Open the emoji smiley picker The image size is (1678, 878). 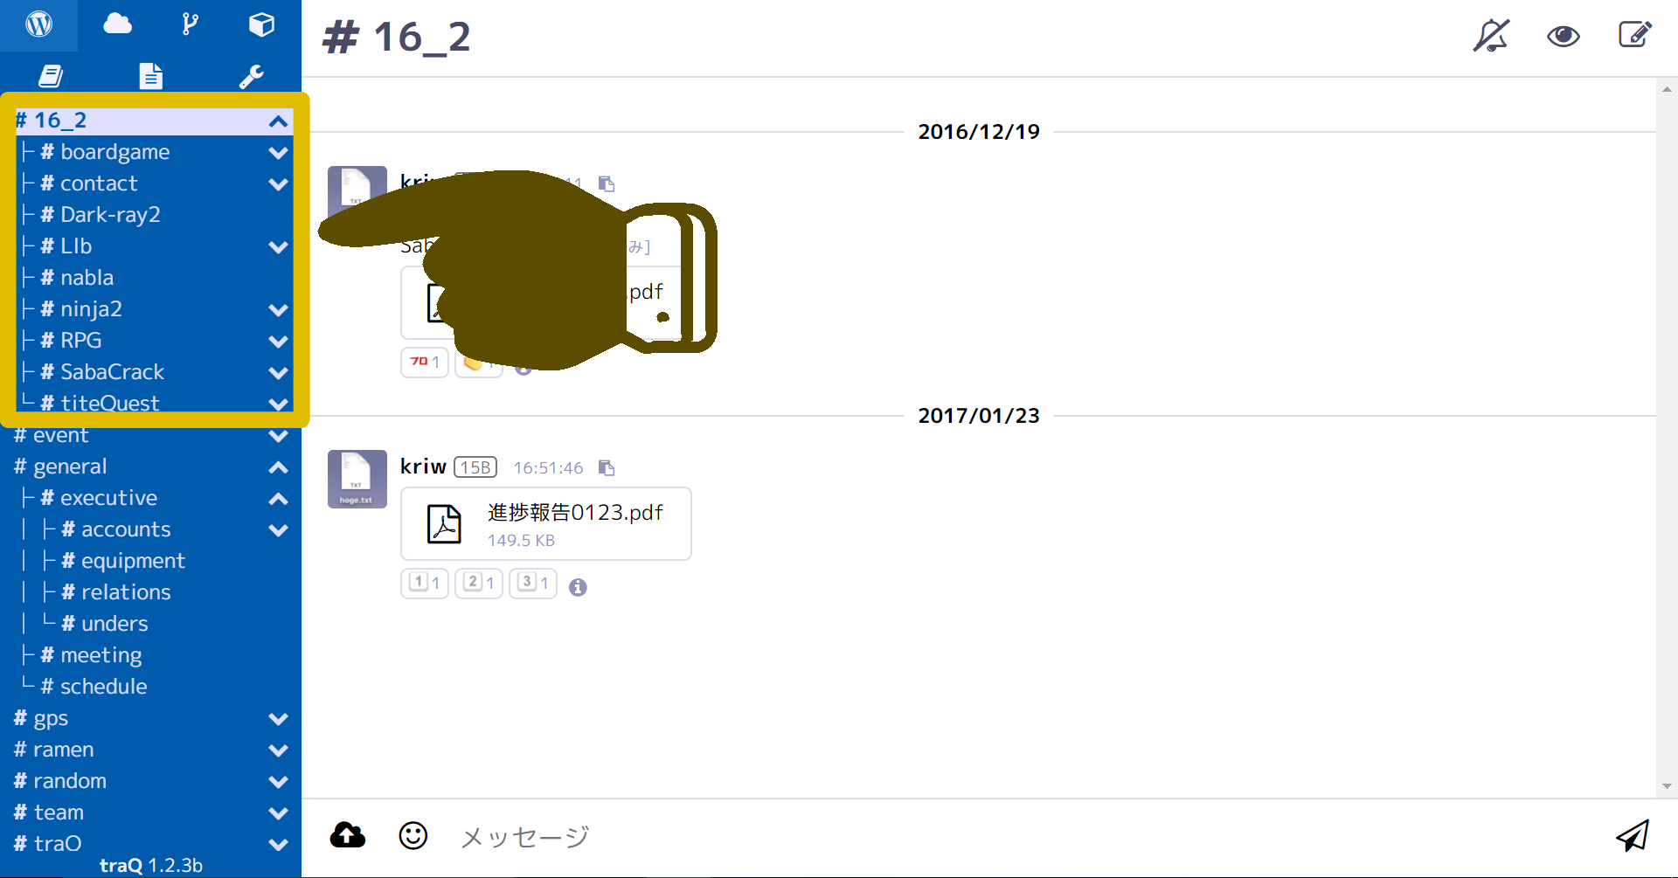(413, 836)
